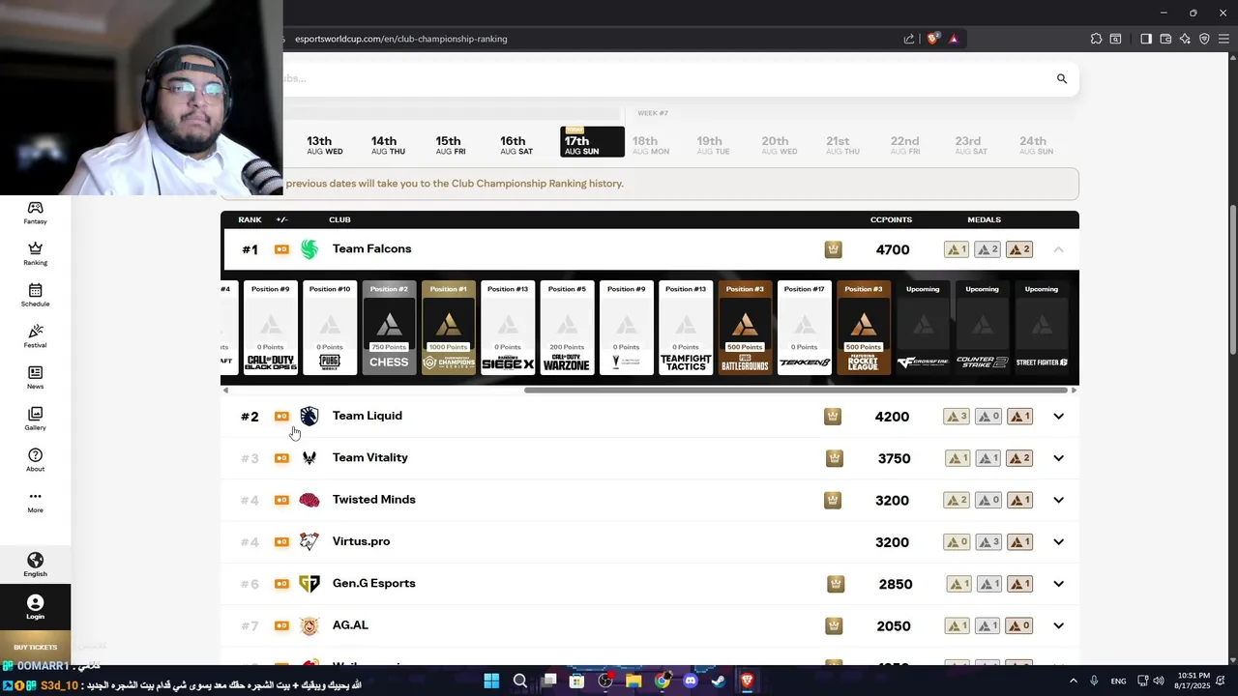The width and height of the screenshot is (1238, 696).
Task: Click the AG.AL club logo
Action: click(309, 625)
